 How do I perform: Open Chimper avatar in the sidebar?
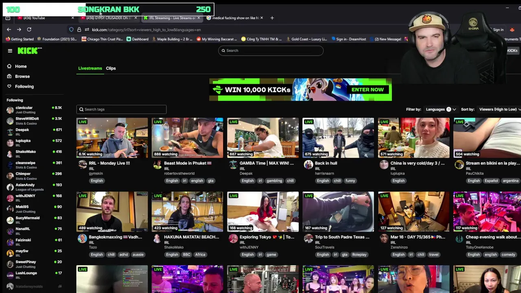click(10, 176)
